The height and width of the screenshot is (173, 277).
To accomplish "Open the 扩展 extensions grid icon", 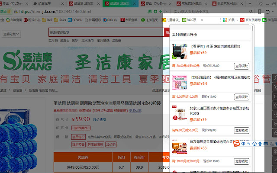I will [225, 20].
